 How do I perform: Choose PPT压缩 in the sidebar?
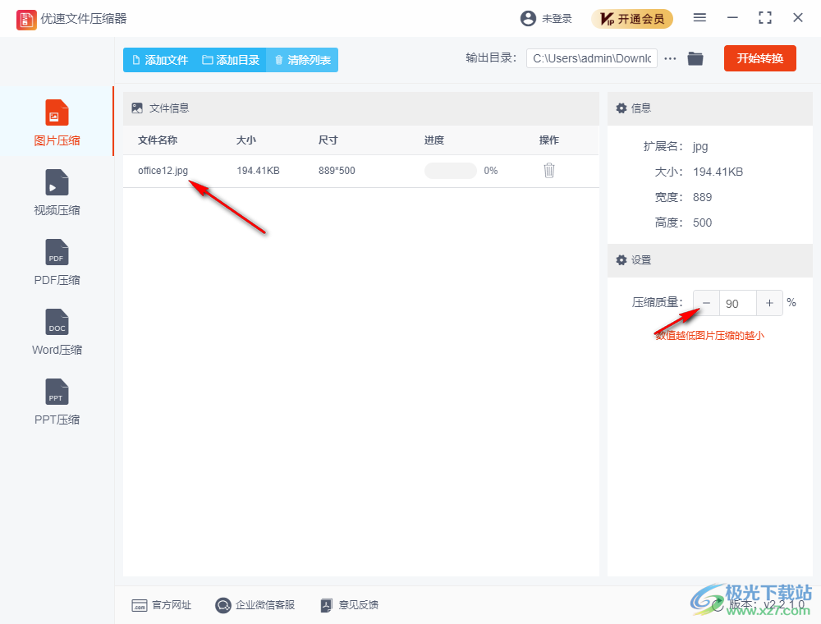point(57,401)
